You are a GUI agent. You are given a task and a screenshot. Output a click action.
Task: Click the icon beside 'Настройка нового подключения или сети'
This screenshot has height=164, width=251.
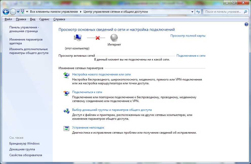66,75
